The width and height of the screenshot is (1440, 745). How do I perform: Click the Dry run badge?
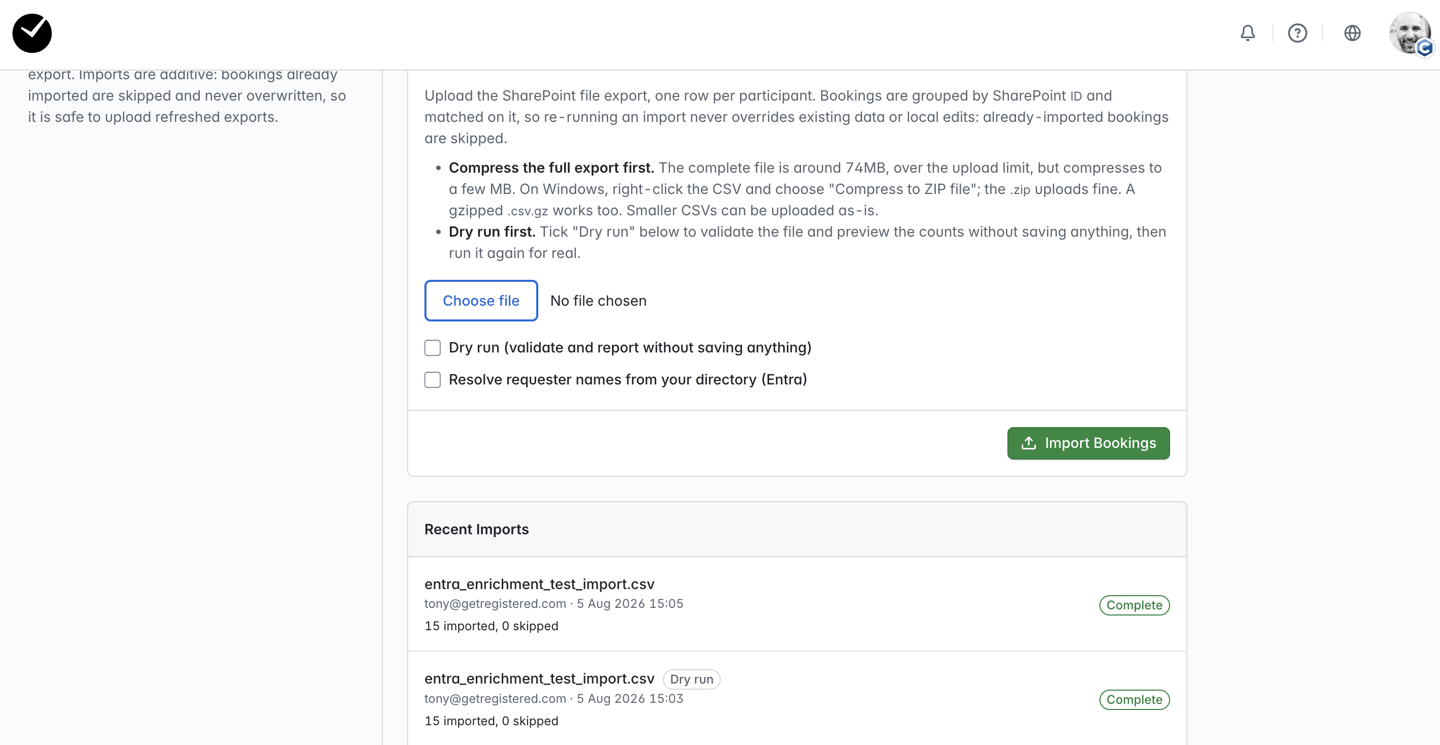pos(691,679)
